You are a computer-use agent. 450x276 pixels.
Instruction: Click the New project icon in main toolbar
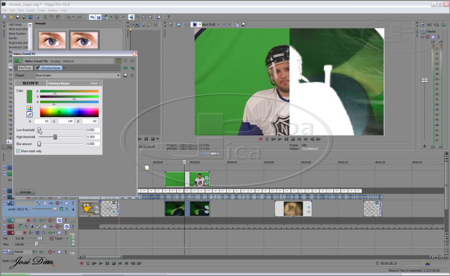5,17
